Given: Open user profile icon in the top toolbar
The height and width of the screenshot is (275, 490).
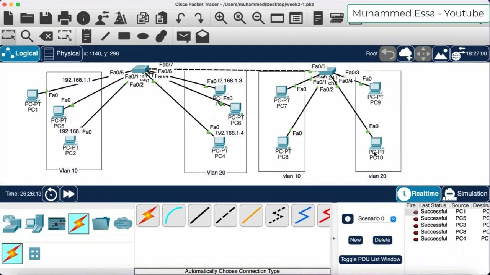Looking at the screenshot, I should pos(102,18).
